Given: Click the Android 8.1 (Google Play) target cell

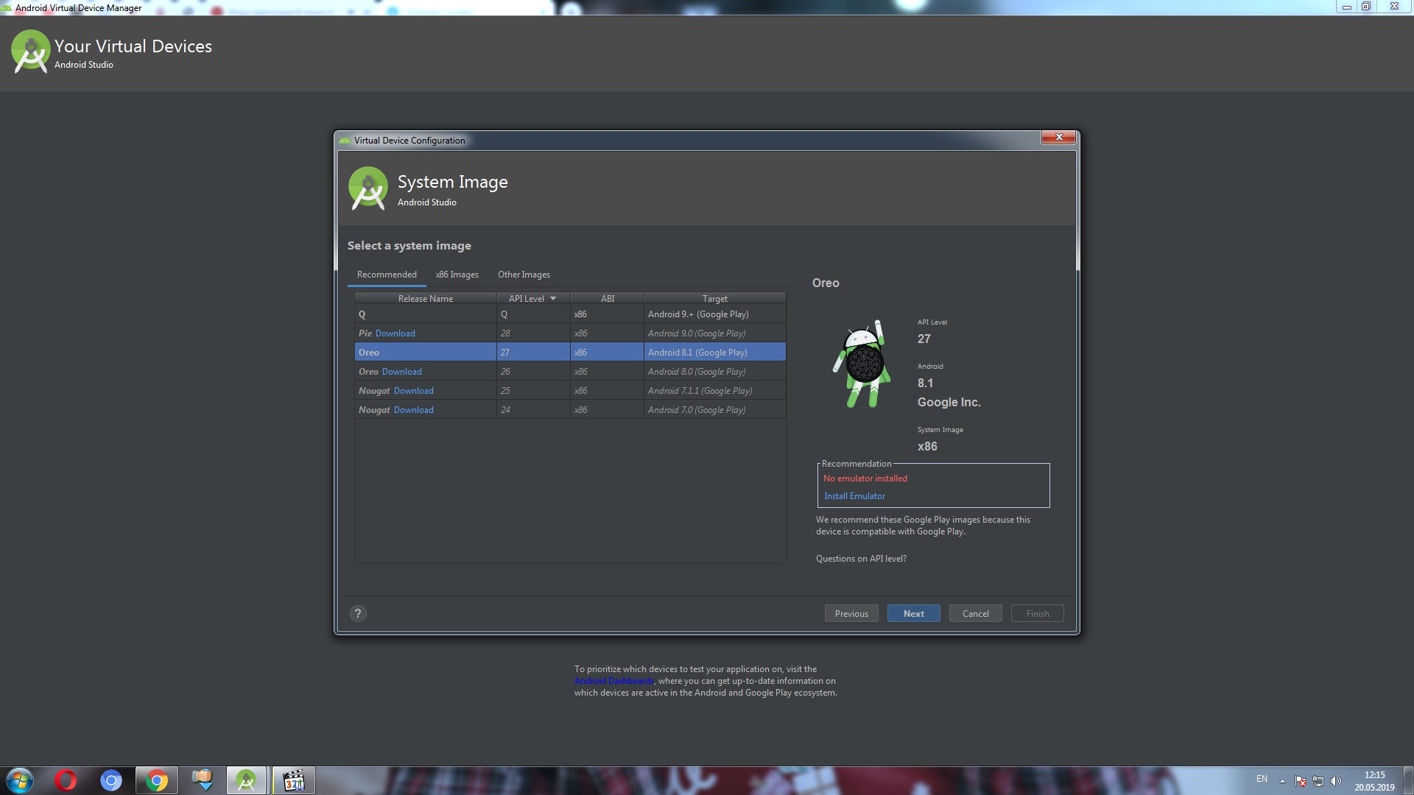Looking at the screenshot, I should tap(714, 353).
